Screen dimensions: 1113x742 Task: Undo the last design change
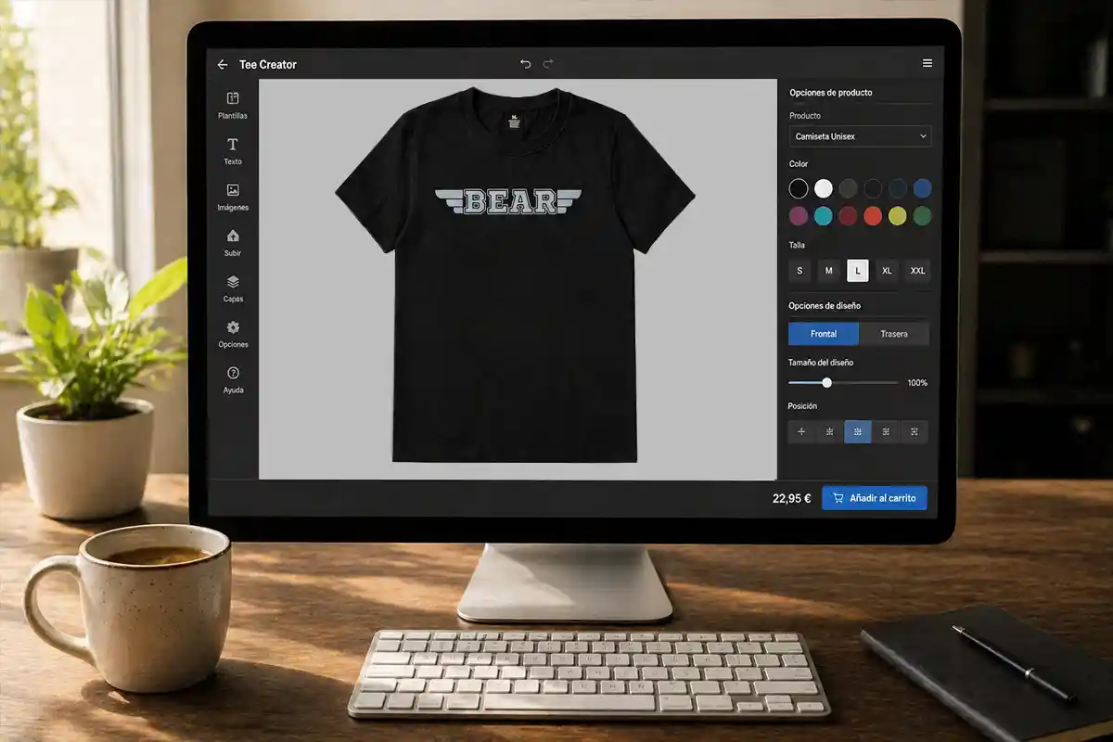click(x=526, y=64)
